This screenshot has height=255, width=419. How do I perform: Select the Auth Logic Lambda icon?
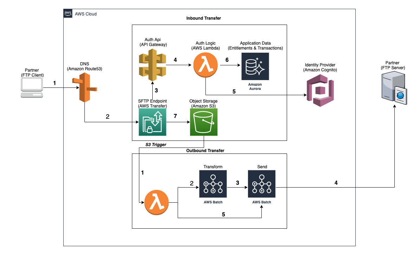click(205, 65)
